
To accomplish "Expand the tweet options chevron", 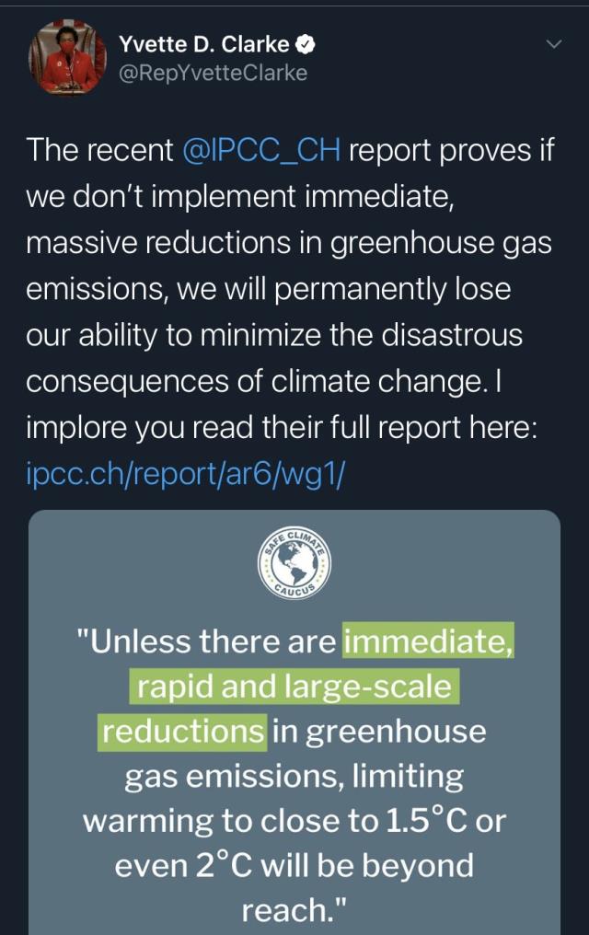I will click(553, 43).
